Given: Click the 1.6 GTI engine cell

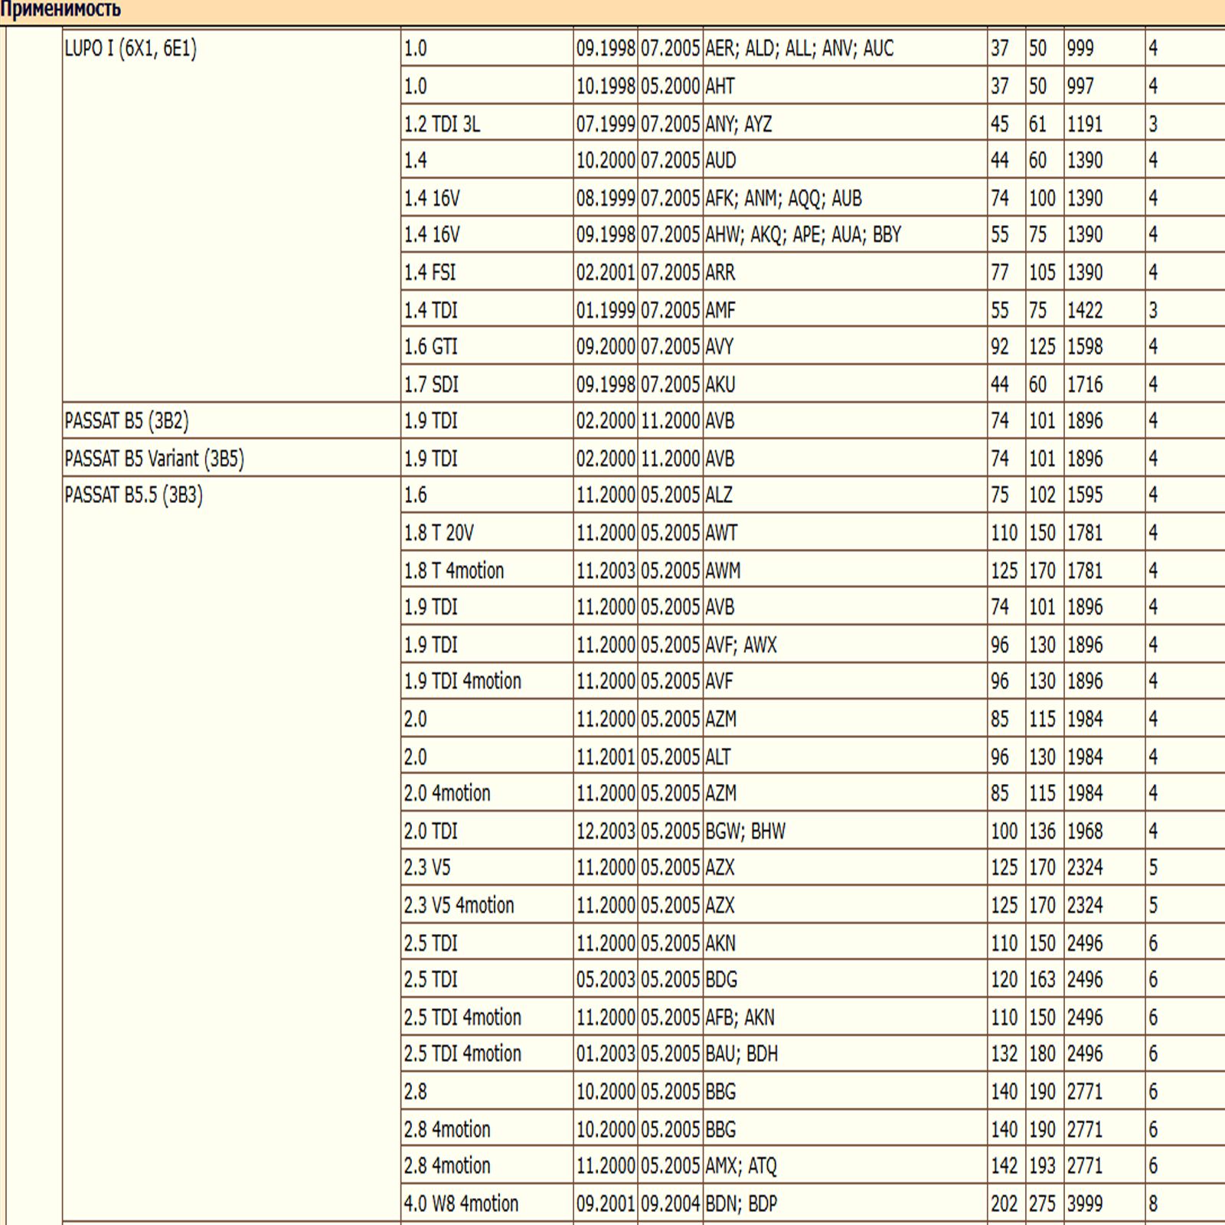Looking at the screenshot, I should 487,346.
